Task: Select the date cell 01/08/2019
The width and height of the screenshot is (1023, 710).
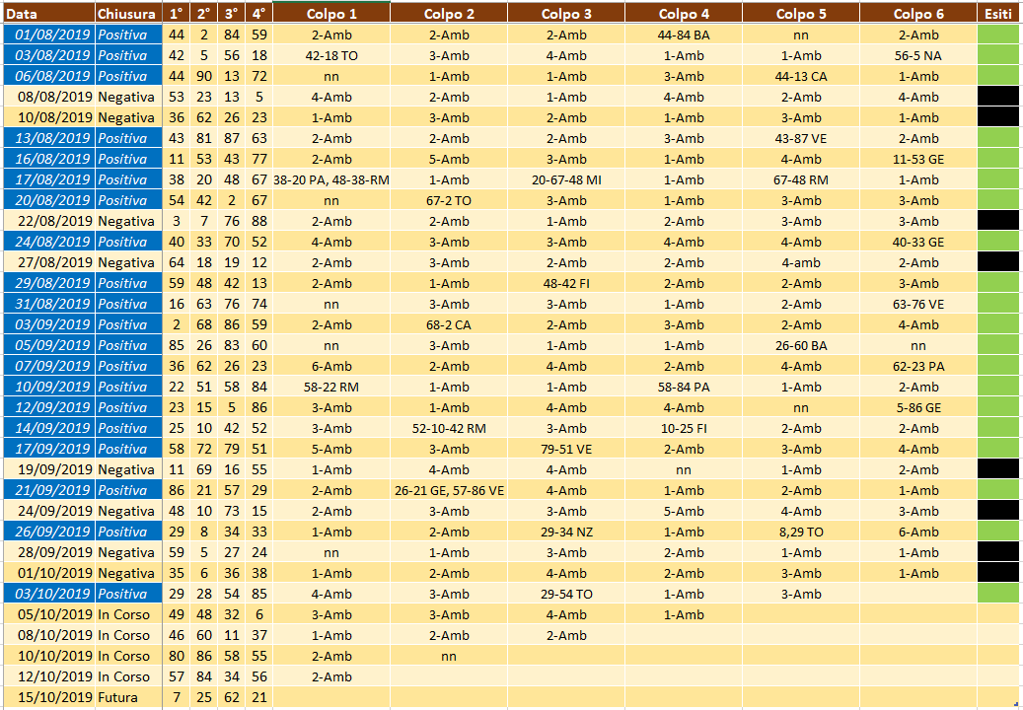Action: 49,35
